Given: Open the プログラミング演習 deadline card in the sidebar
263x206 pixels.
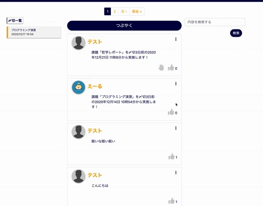Looking at the screenshot, I should point(34,32).
